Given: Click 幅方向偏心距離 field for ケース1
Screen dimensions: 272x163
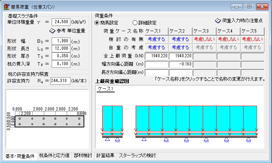Looking at the screenshot, I should pos(157,64).
